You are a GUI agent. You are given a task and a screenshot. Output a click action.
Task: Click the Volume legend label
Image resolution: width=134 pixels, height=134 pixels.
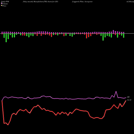[5, 4]
